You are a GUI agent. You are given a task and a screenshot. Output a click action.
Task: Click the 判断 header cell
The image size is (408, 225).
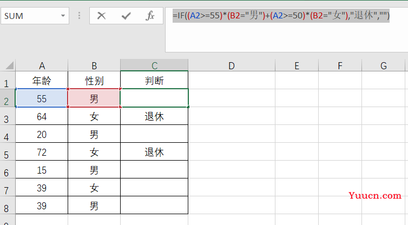tap(154, 81)
